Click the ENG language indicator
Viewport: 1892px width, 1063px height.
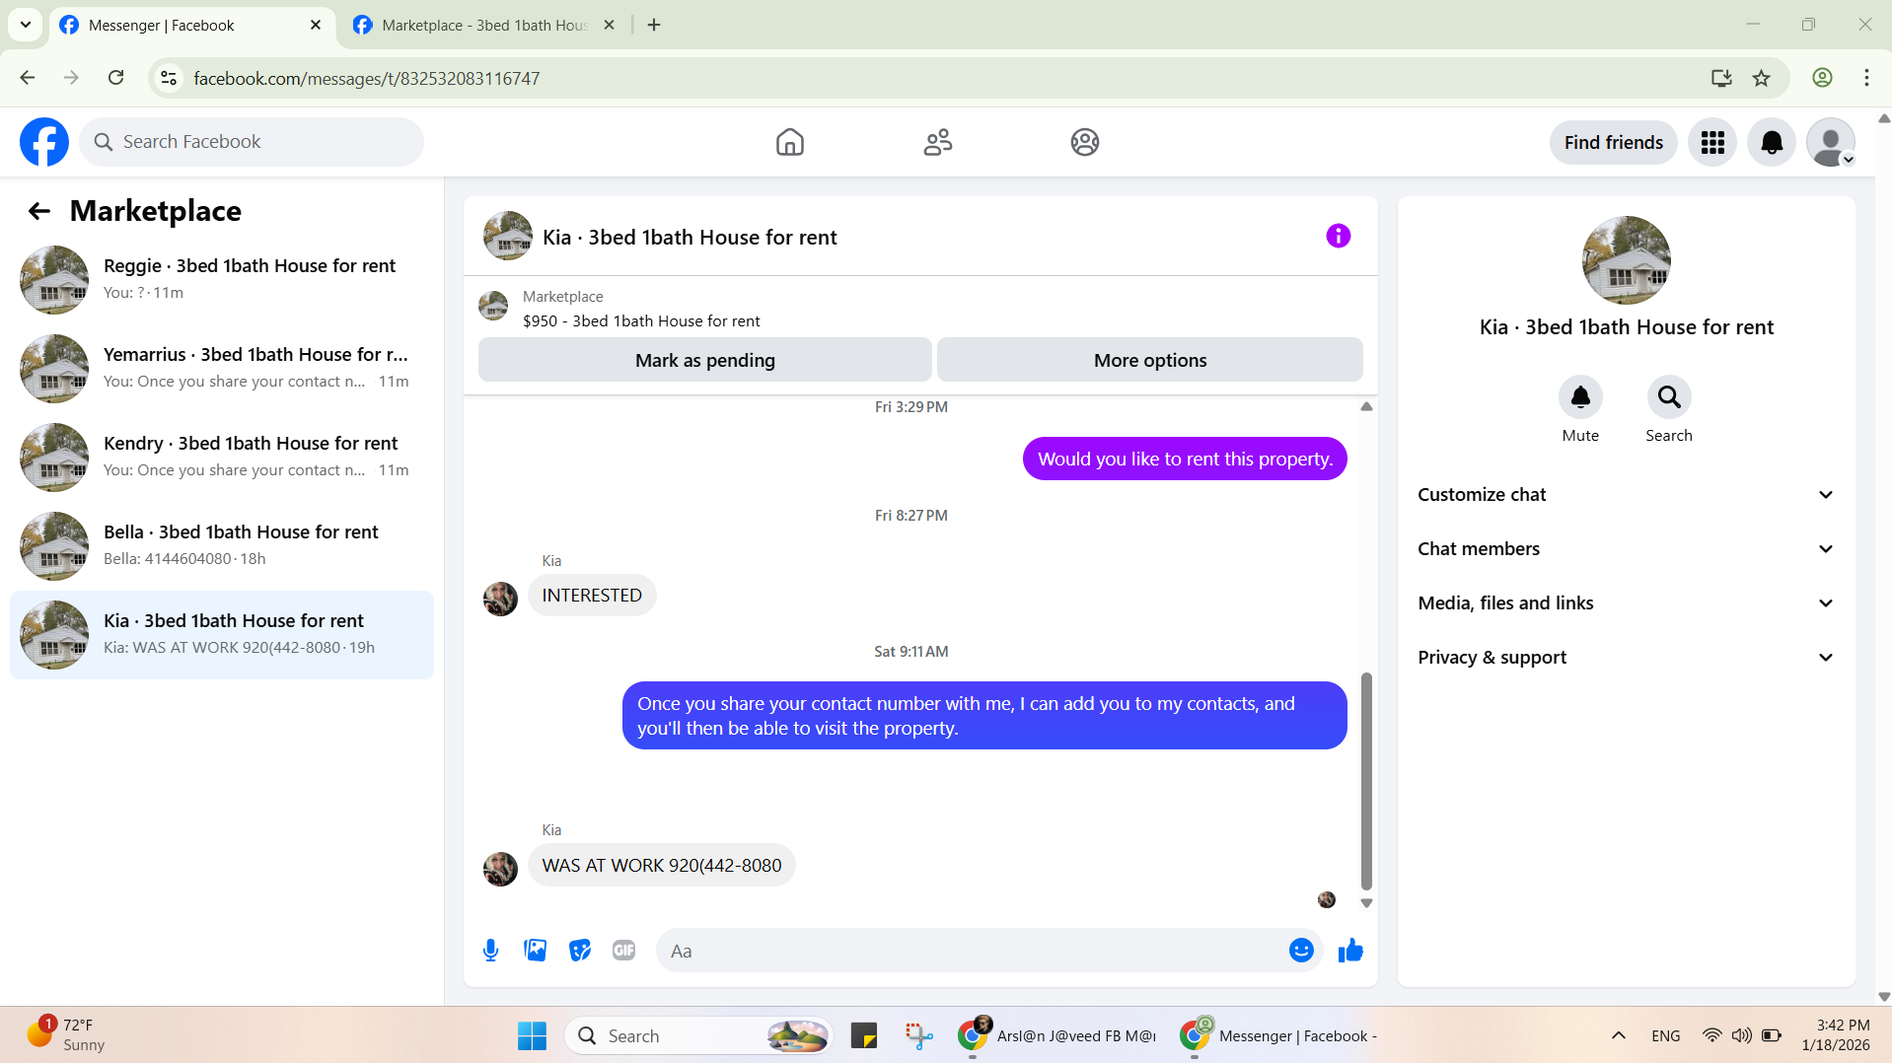point(1665,1035)
